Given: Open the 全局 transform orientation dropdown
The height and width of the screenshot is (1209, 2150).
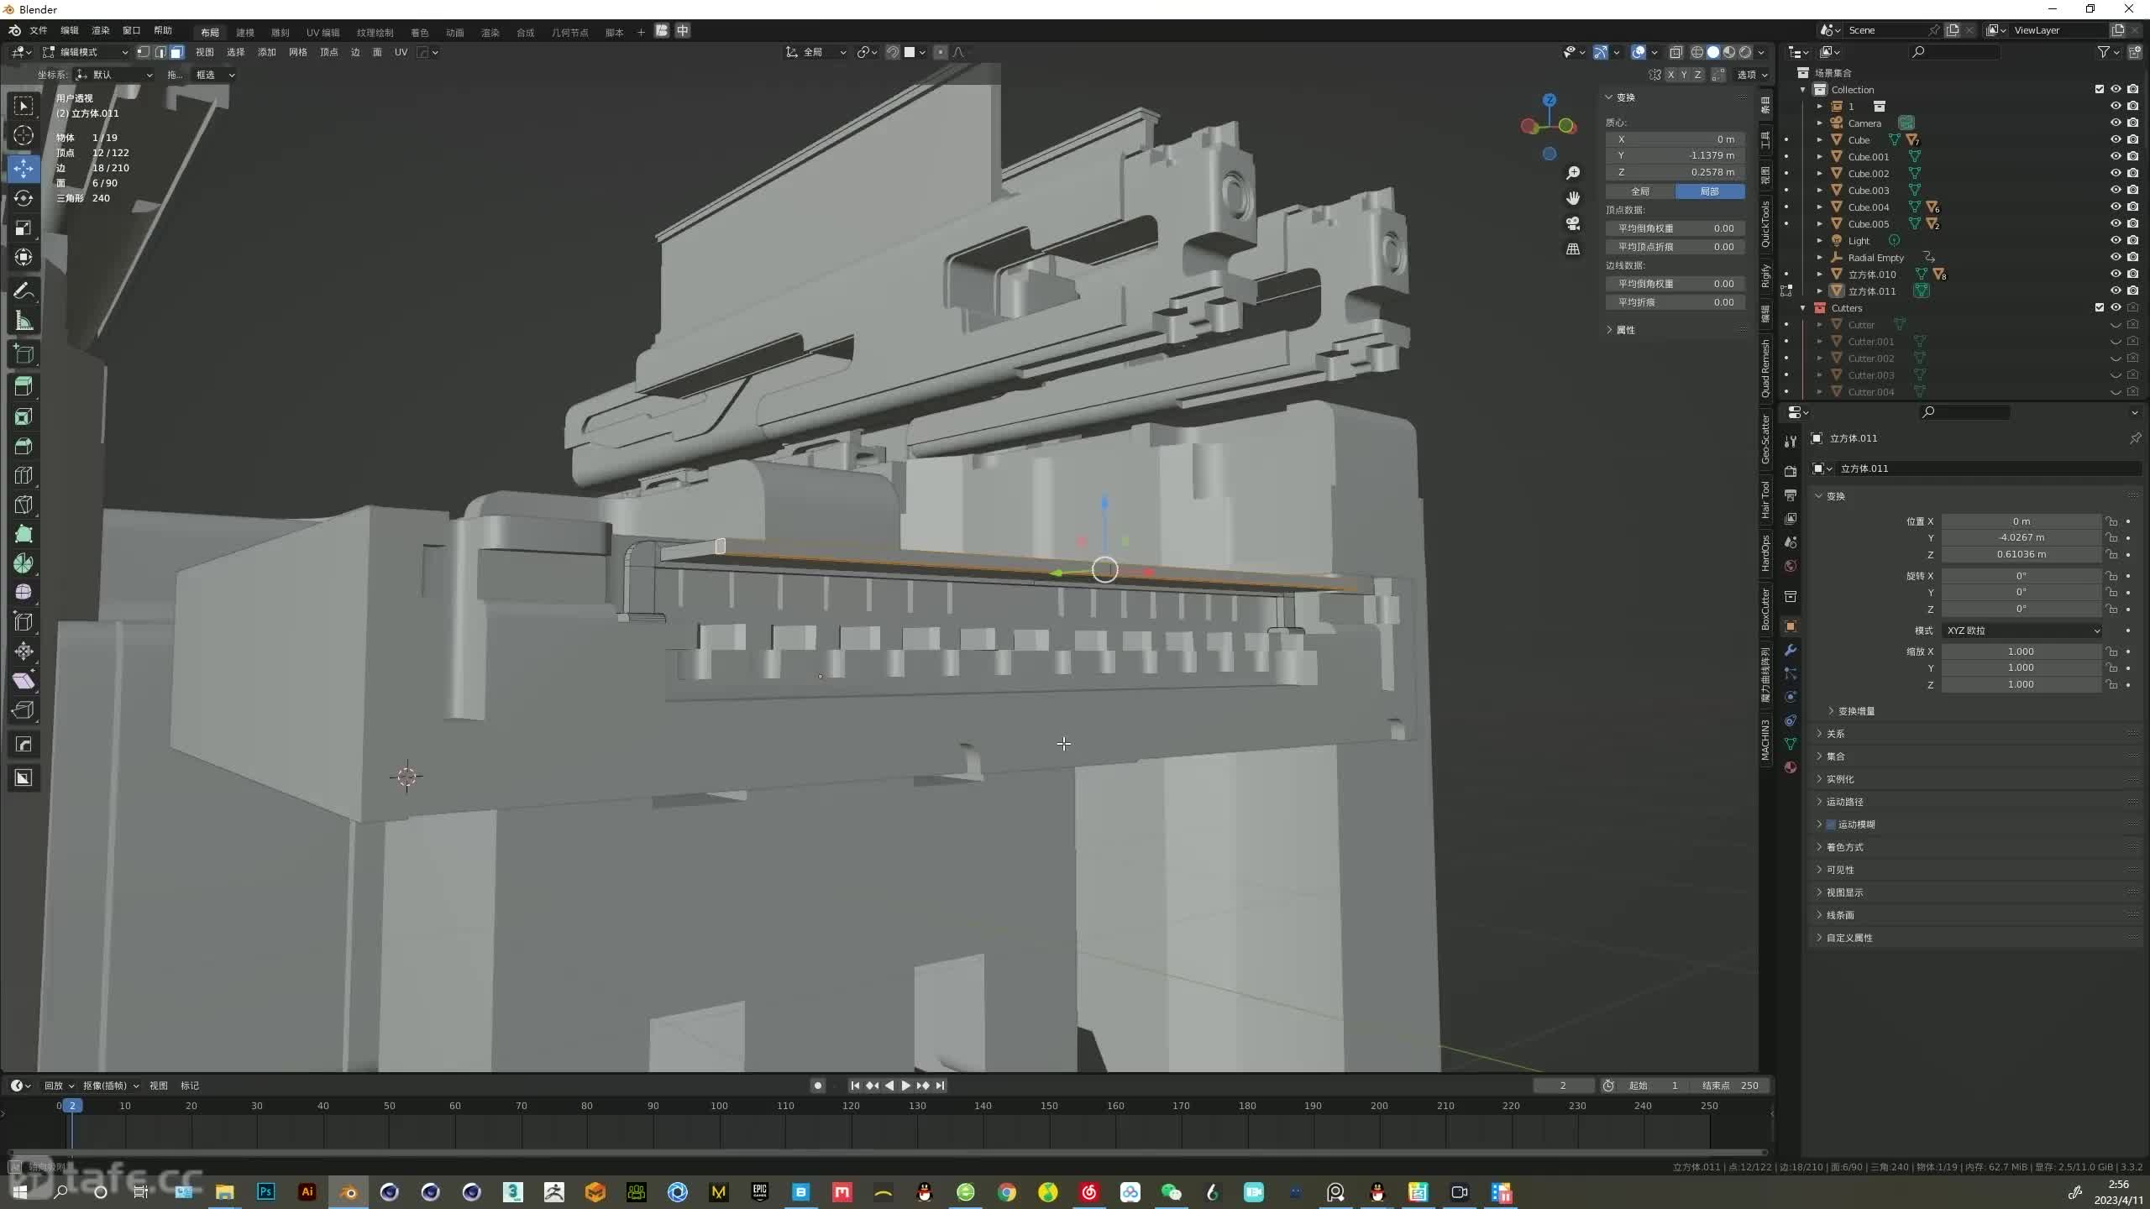Looking at the screenshot, I should [817, 52].
